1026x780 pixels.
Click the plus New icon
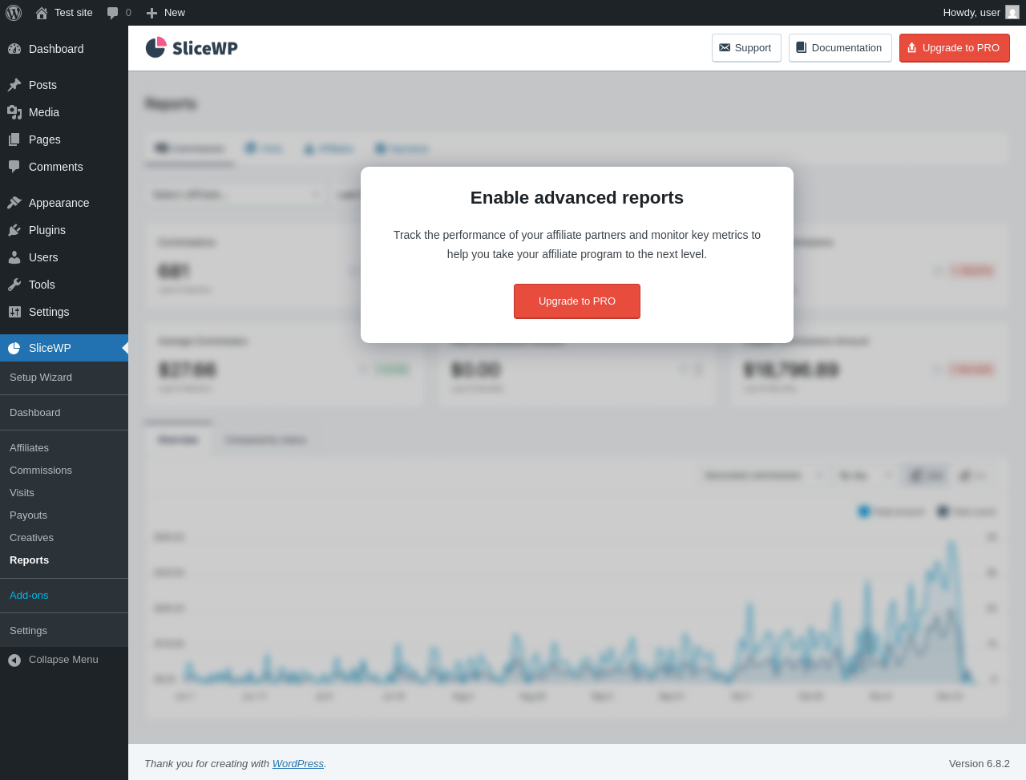click(151, 13)
